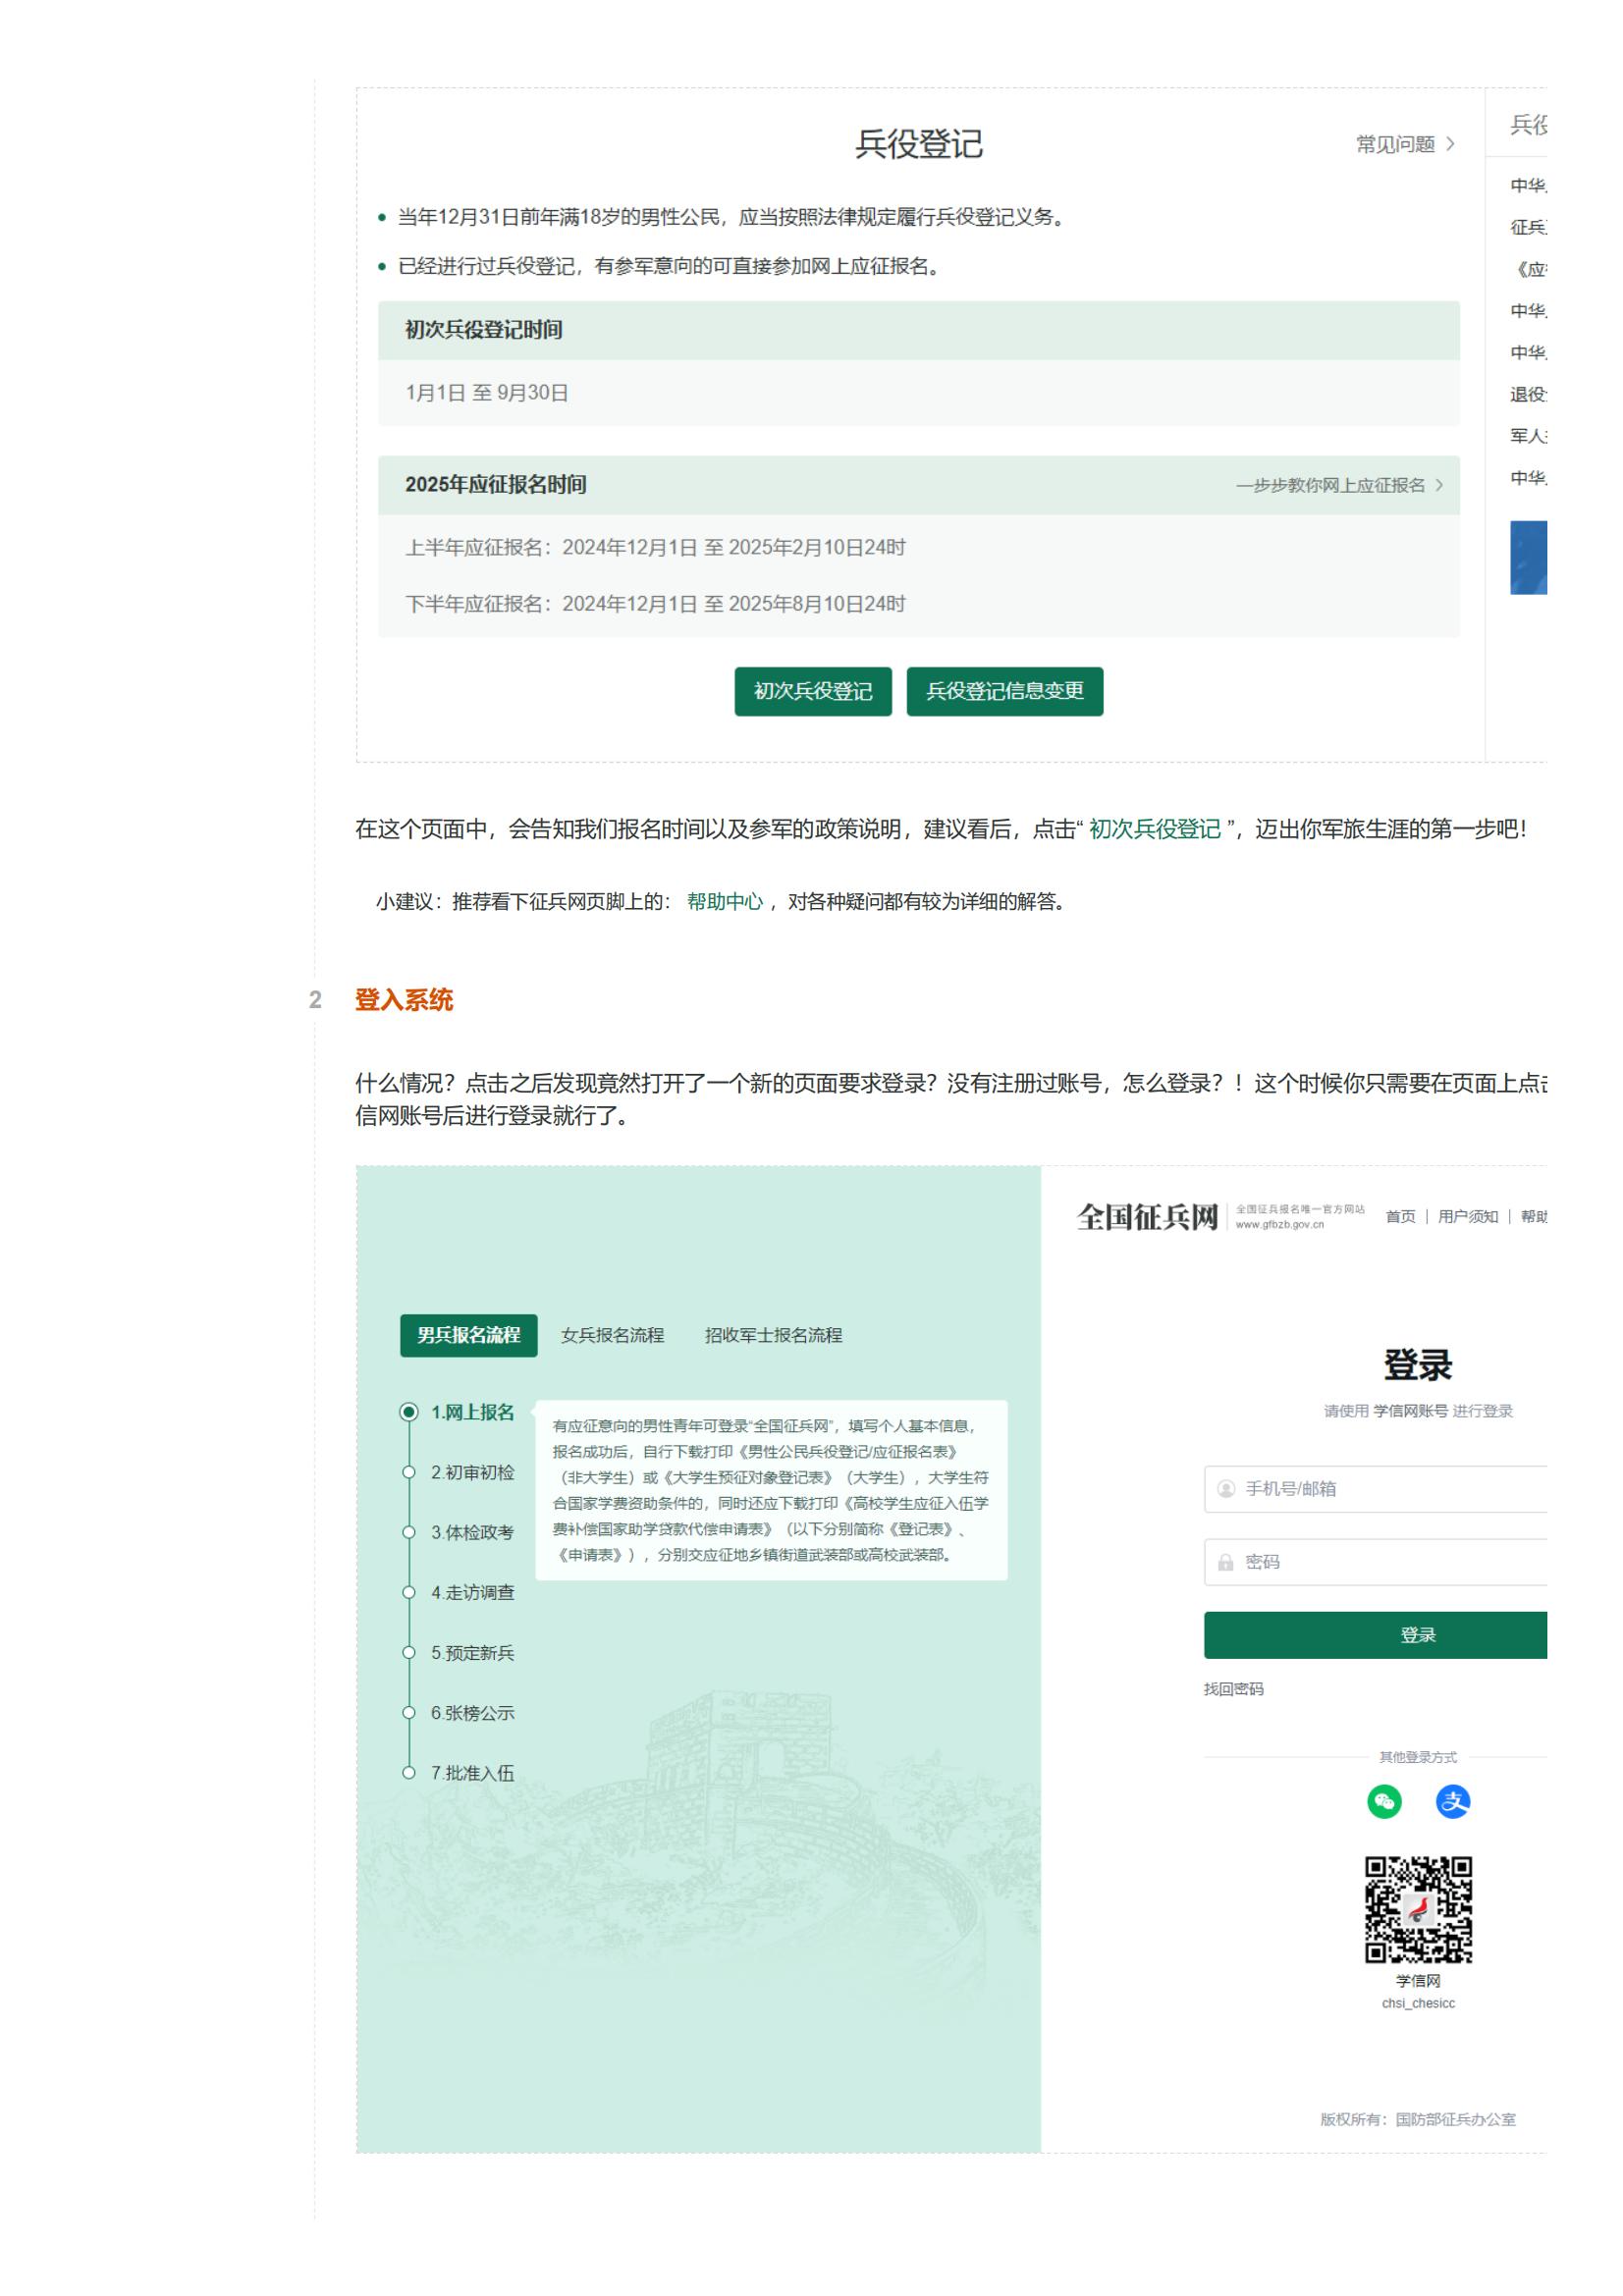Open the 帮助中心 link
The width and height of the screenshot is (1623, 2296).
pyautogui.click(x=724, y=901)
